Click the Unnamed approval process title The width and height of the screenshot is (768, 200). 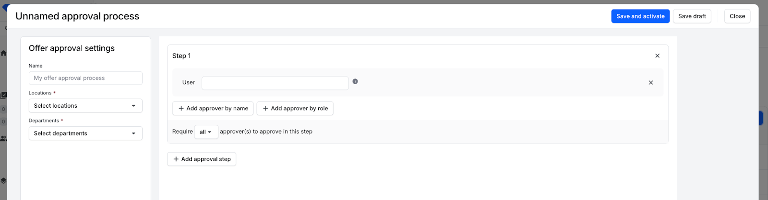coord(77,16)
